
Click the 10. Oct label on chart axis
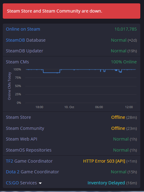point(69,107)
